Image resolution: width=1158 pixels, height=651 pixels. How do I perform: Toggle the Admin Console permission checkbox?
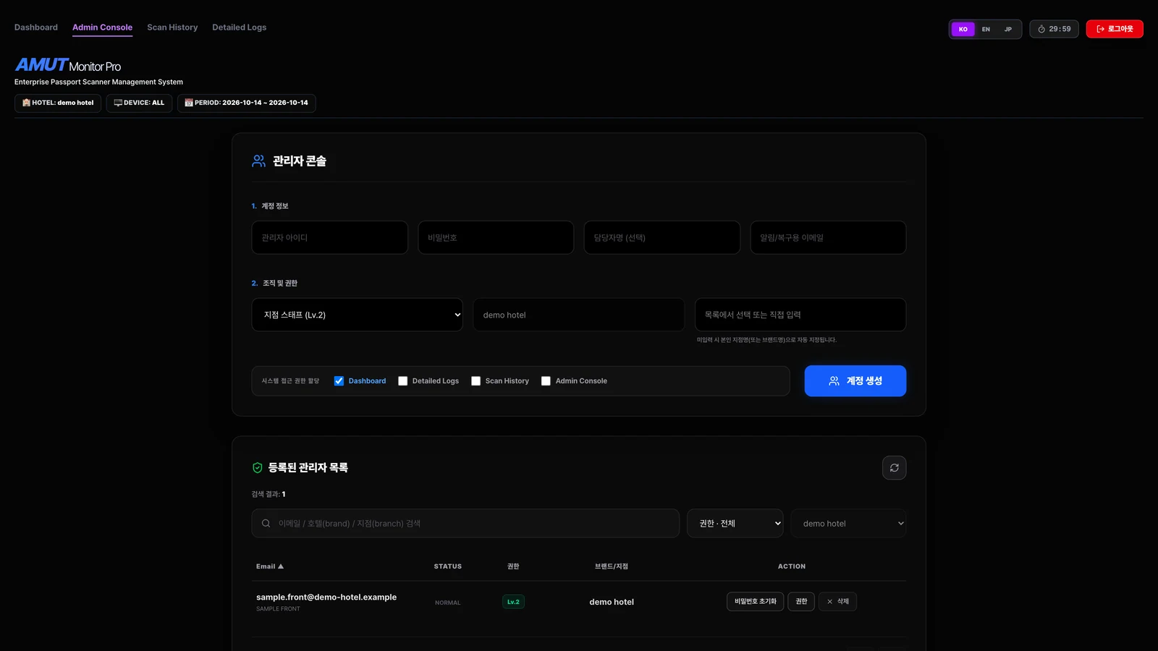(x=546, y=381)
